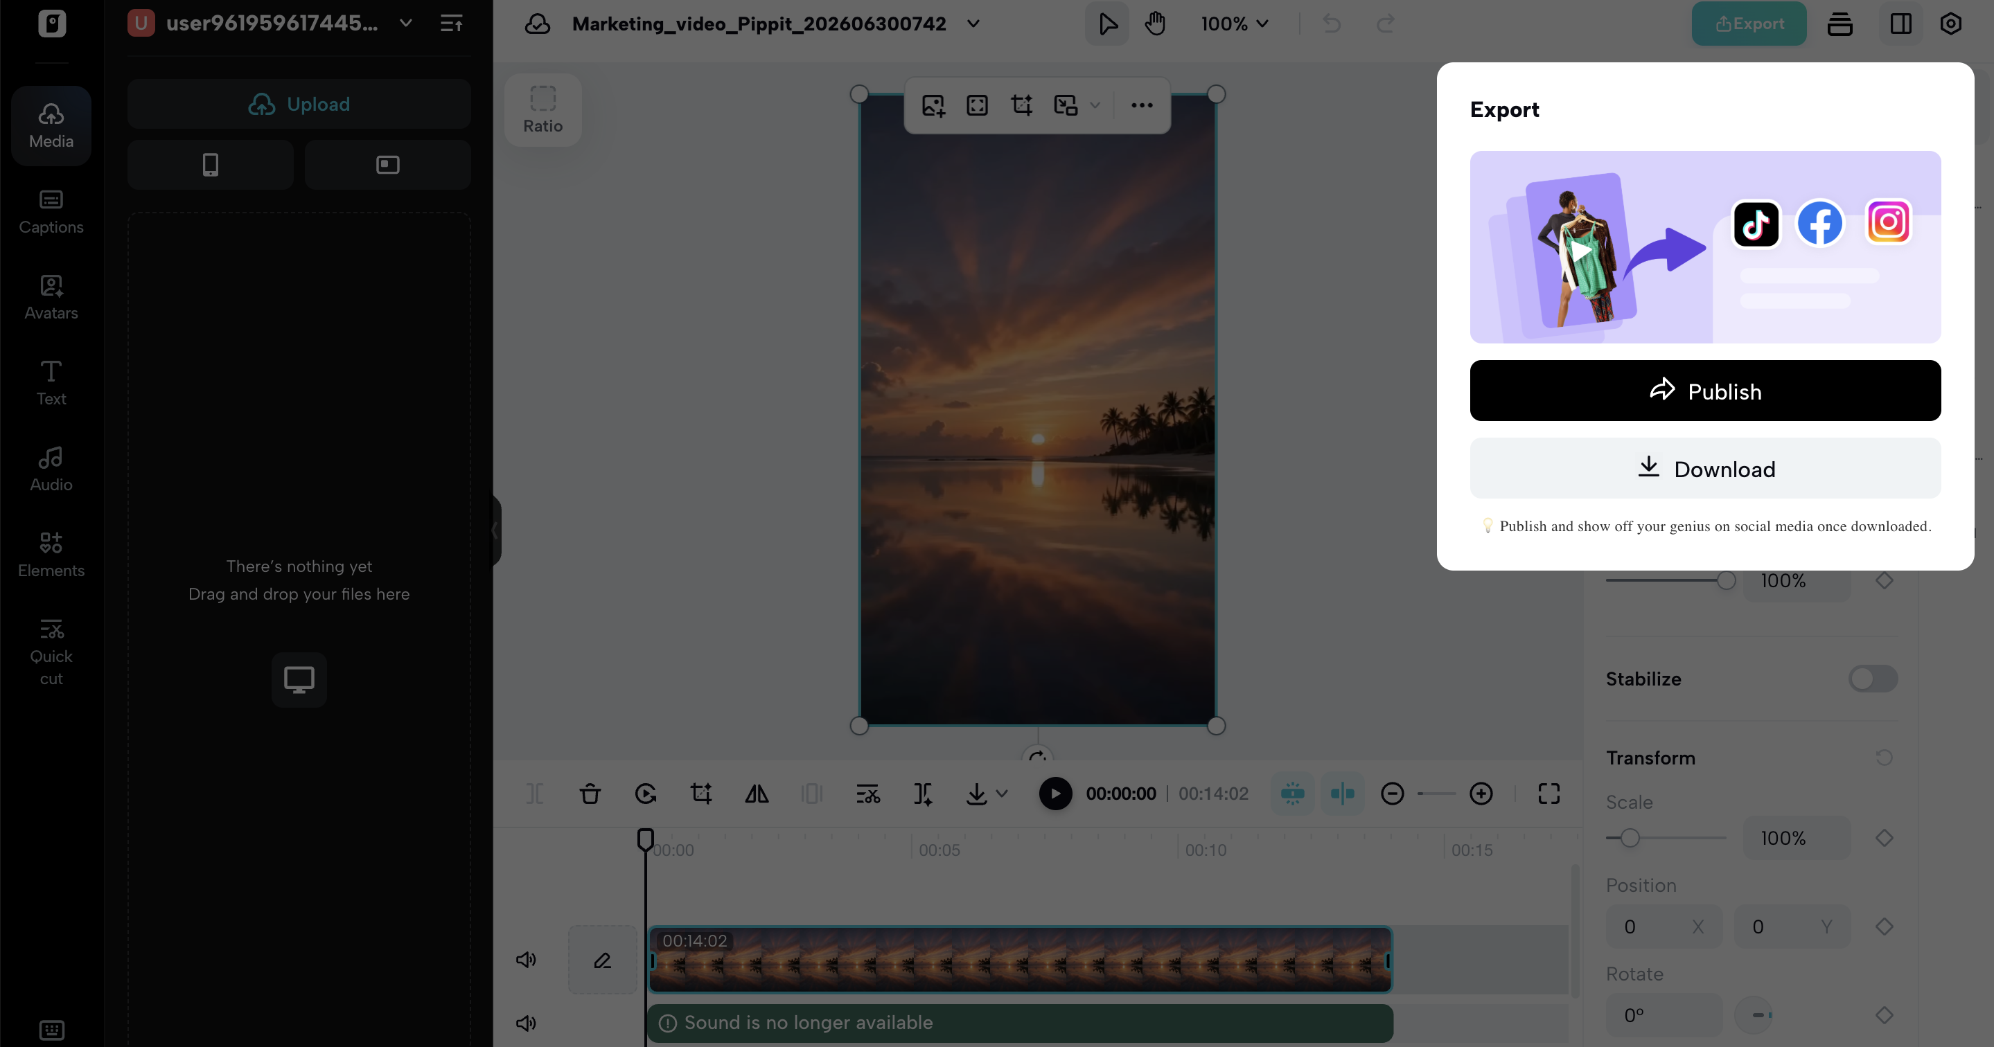
Task: Toggle the Rotate keyframe diamond
Action: (x=1885, y=1015)
